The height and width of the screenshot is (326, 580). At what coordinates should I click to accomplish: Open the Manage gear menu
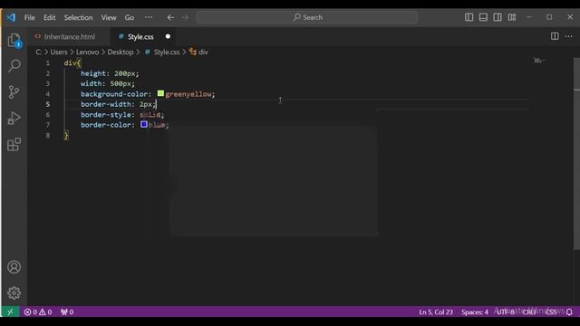(14, 292)
